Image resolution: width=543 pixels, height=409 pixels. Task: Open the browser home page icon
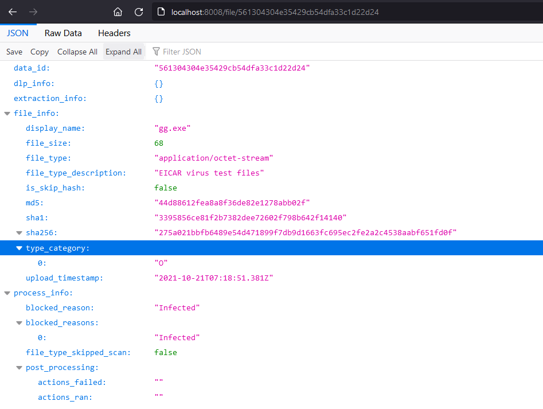pyautogui.click(x=118, y=12)
